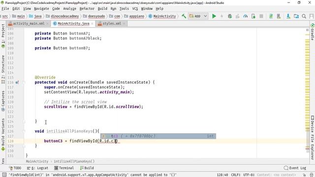Viewport: 315px width, 177px height.
Task: Open the Refactor menu
Action: pos(87,9)
